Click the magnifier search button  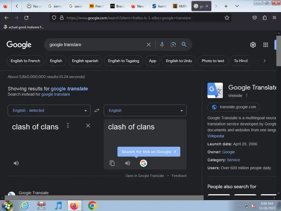point(184,45)
